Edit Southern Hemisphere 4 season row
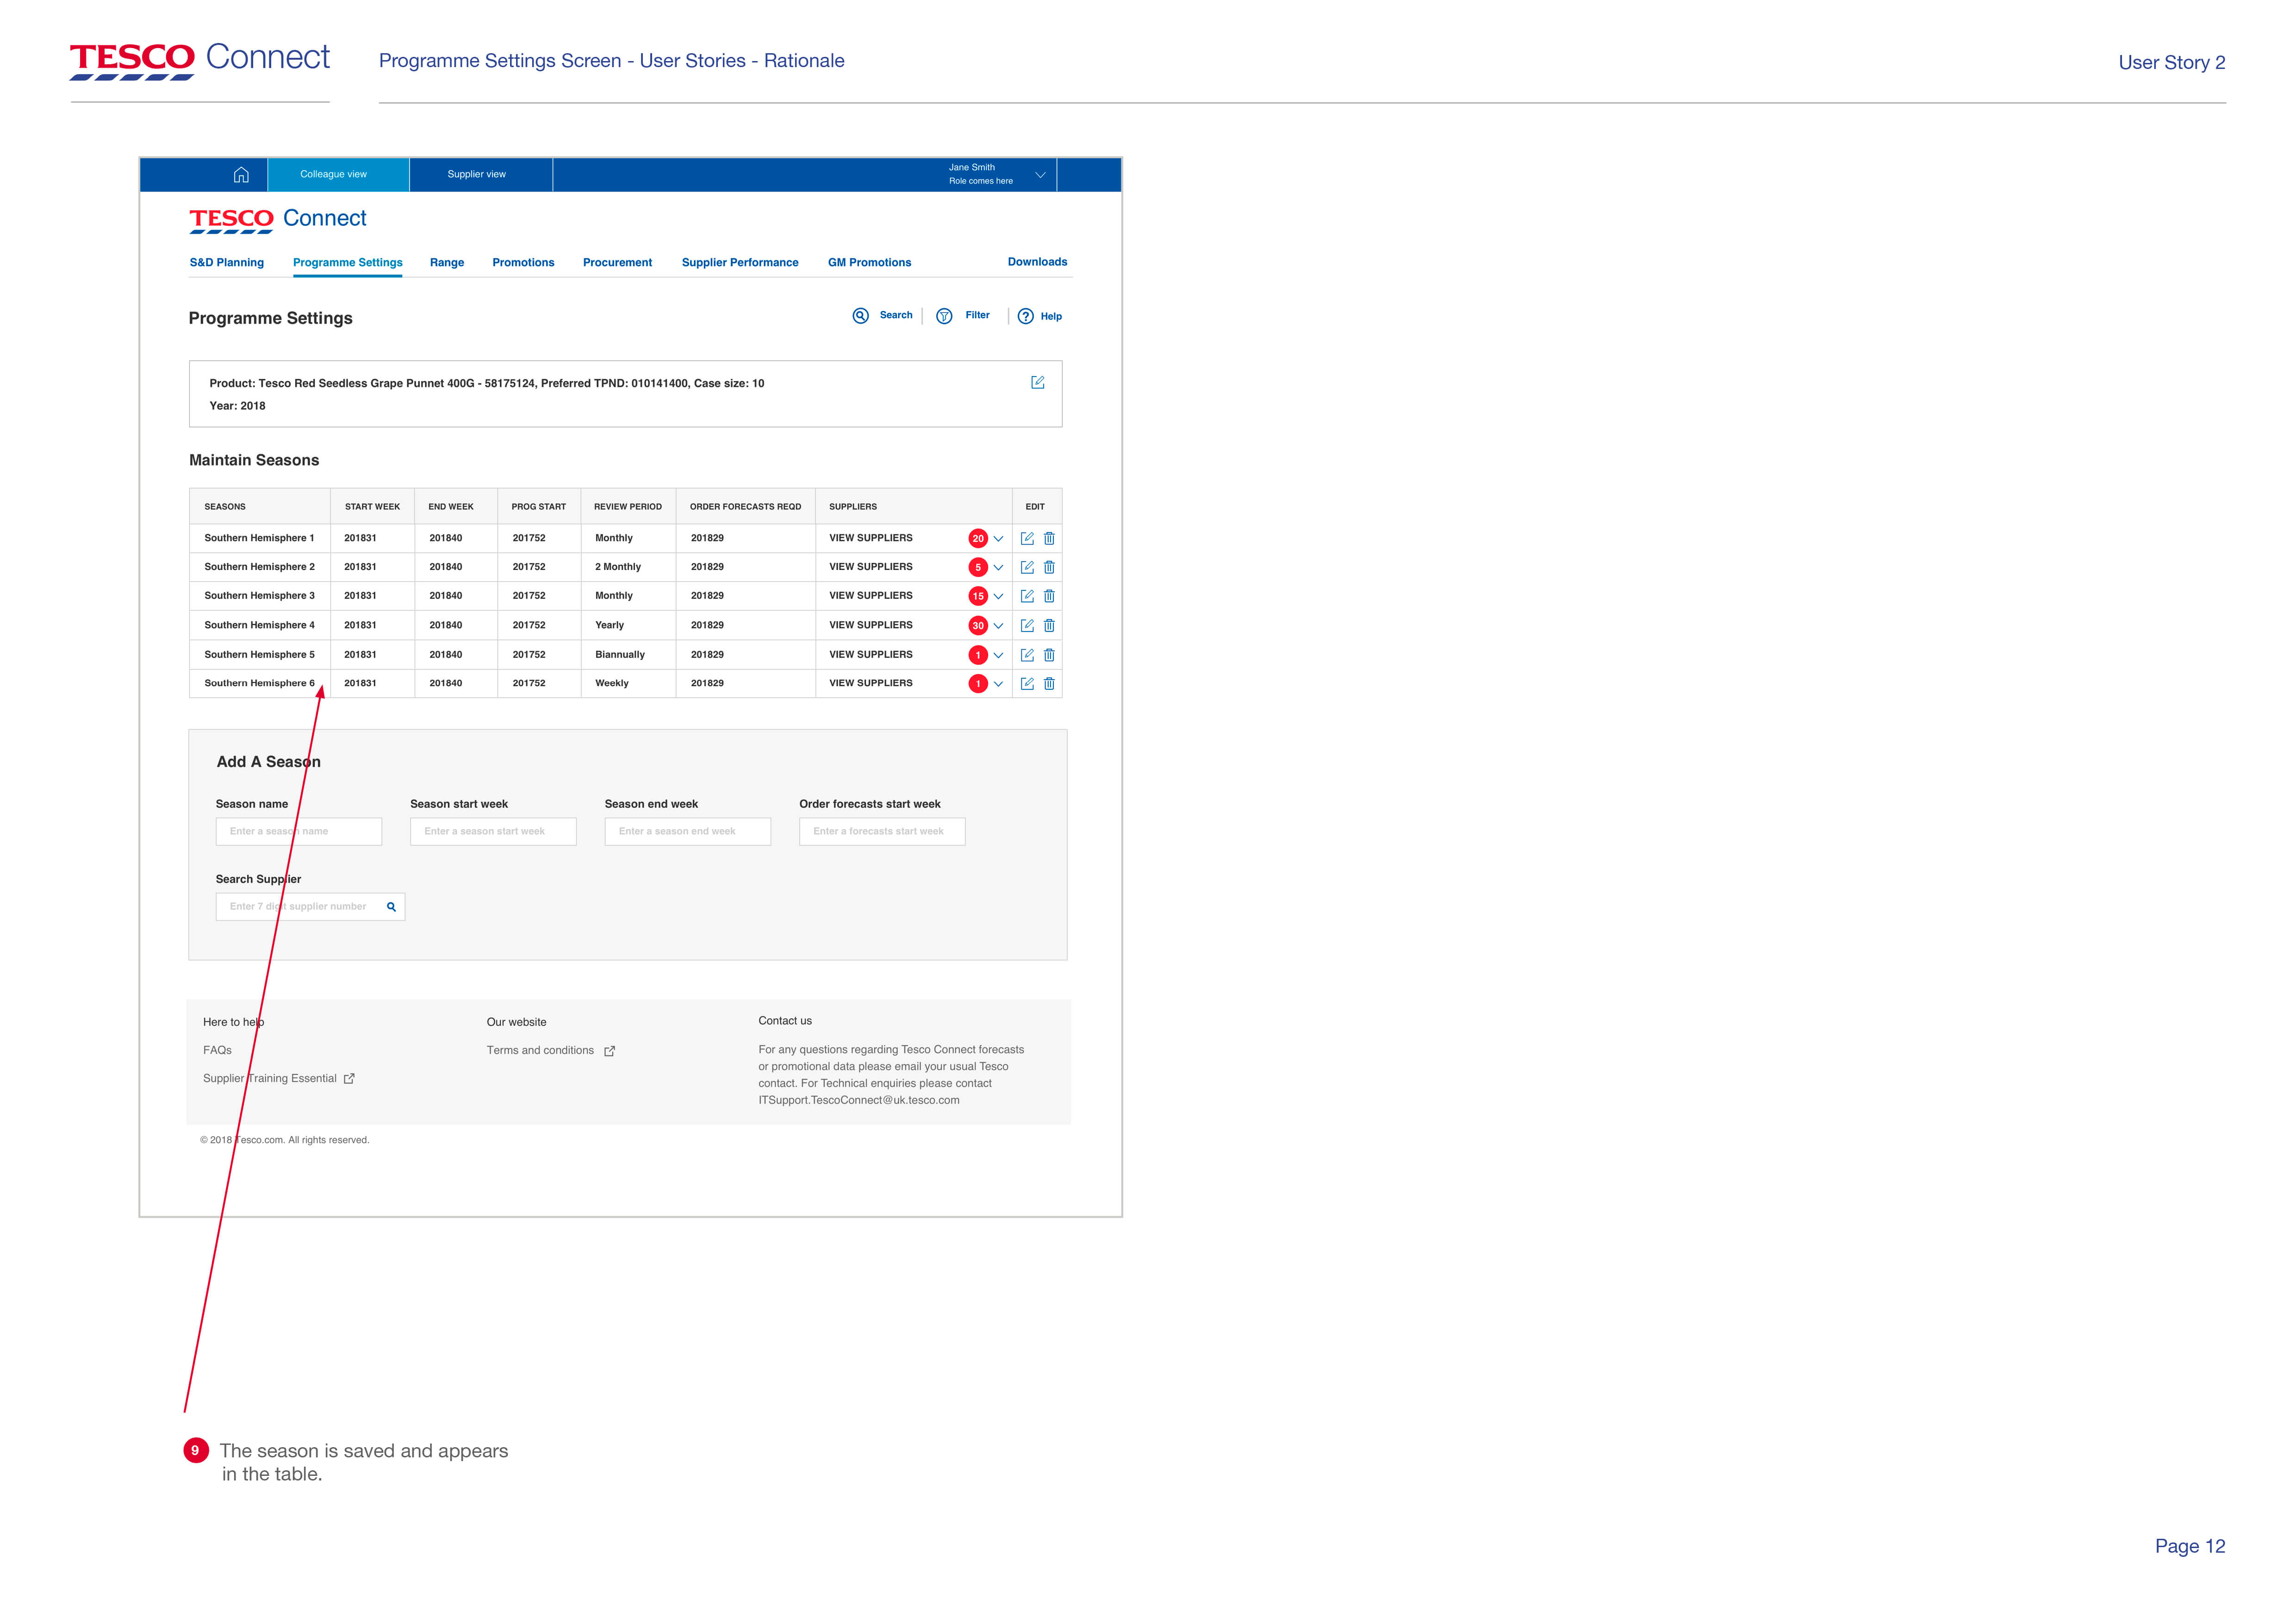Screen dimensions: 2296x1623 click(x=1027, y=626)
